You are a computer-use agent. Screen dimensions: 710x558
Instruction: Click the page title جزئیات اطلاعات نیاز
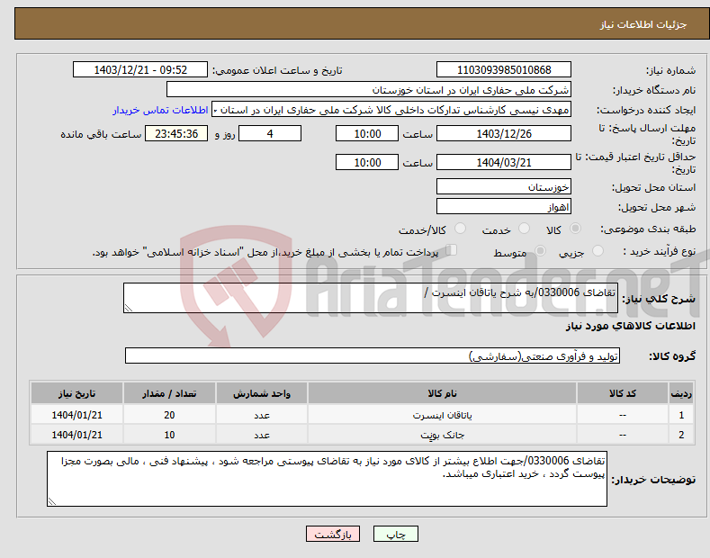(x=643, y=24)
